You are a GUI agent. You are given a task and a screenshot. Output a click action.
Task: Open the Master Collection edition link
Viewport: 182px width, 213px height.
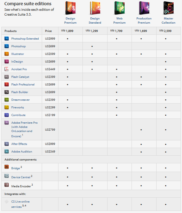click(168, 21)
